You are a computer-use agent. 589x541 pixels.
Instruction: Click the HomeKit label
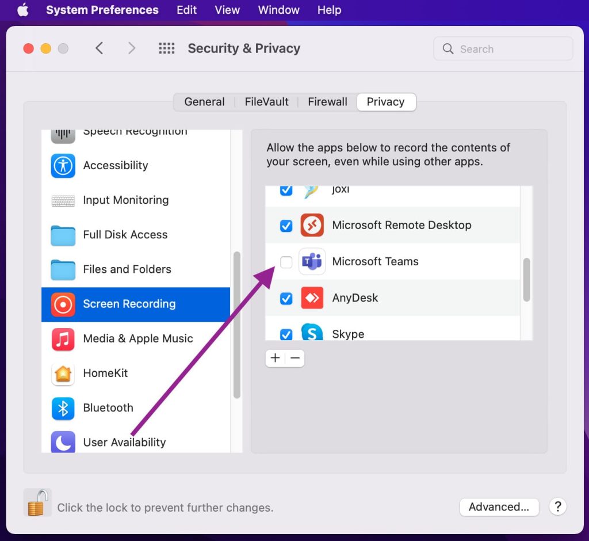tap(105, 373)
